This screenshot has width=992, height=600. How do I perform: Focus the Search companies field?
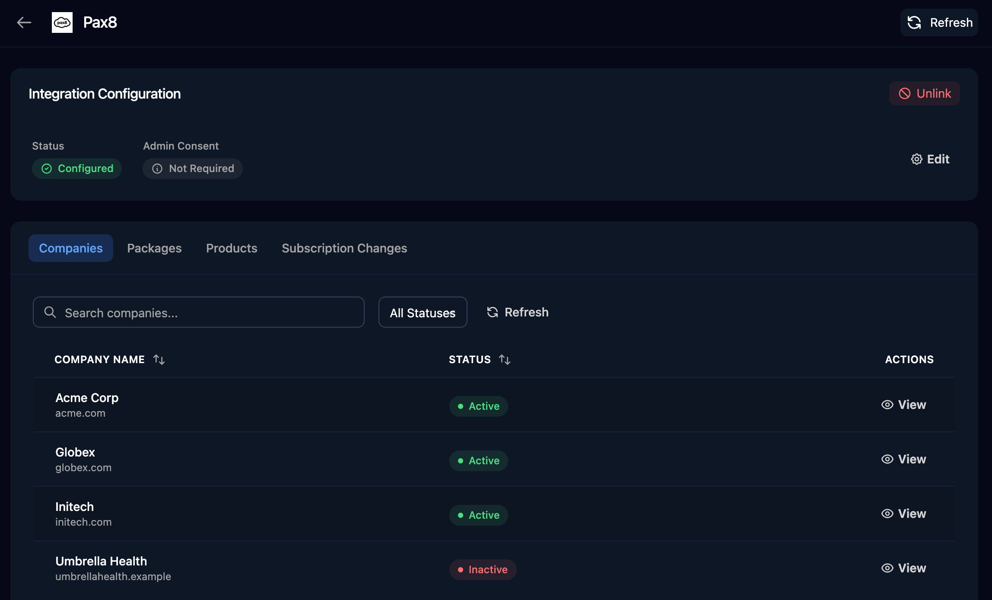[x=199, y=312]
